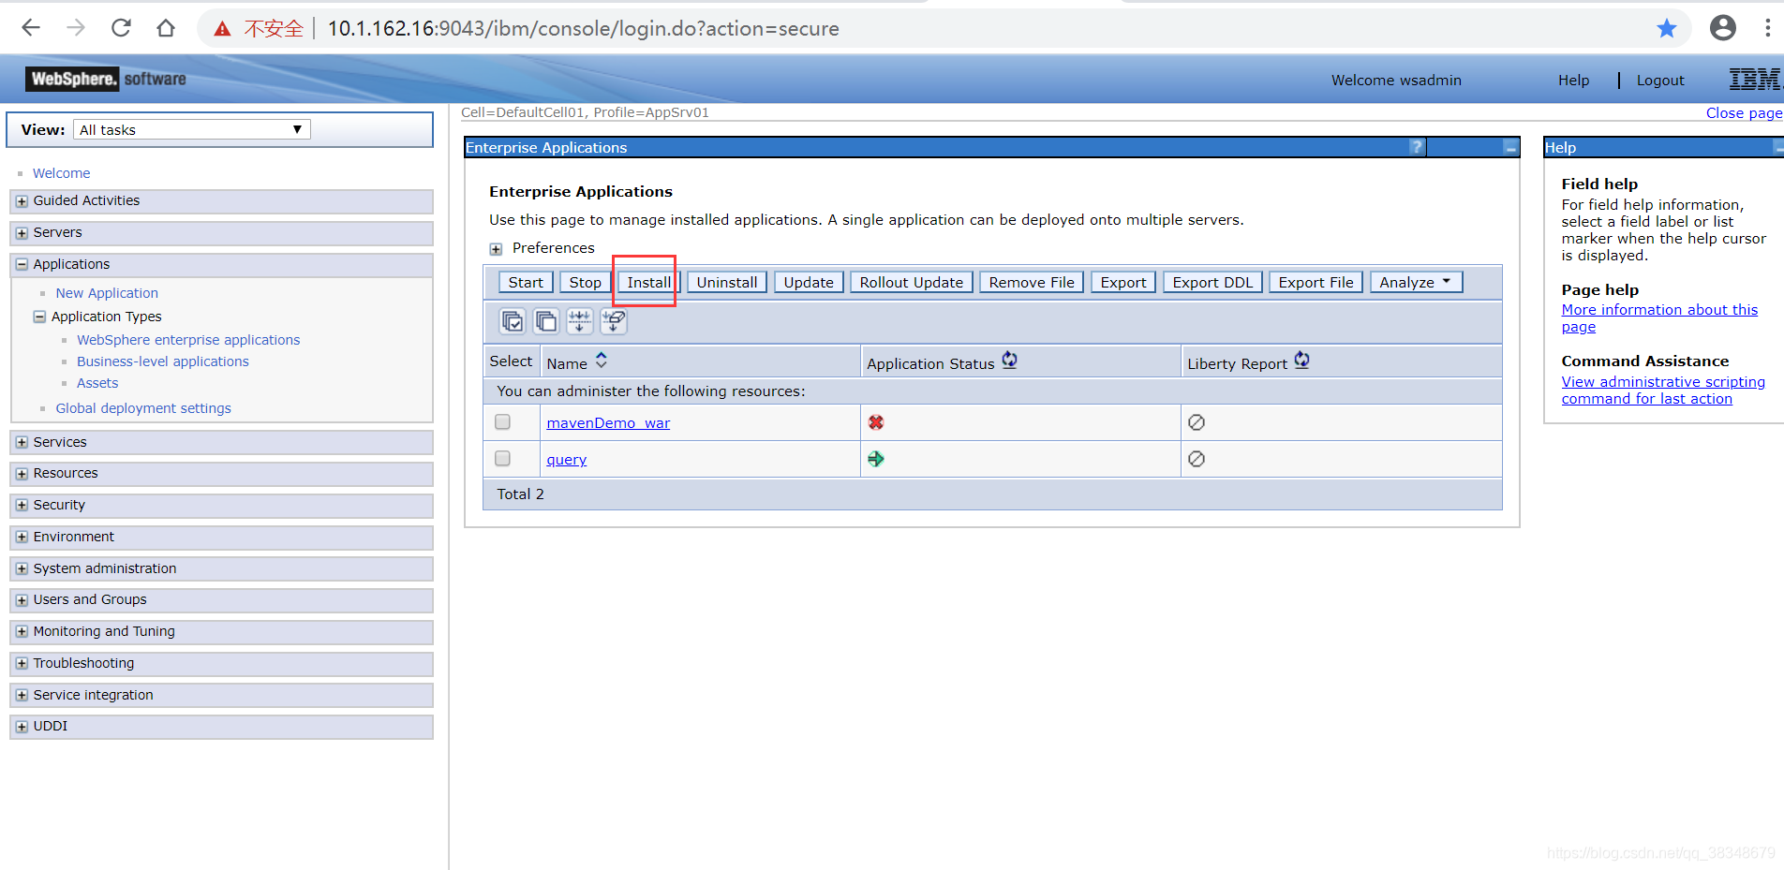Click the question mark icon in Enterprise Applications header
The image size is (1784, 870).
(1417, 147)
